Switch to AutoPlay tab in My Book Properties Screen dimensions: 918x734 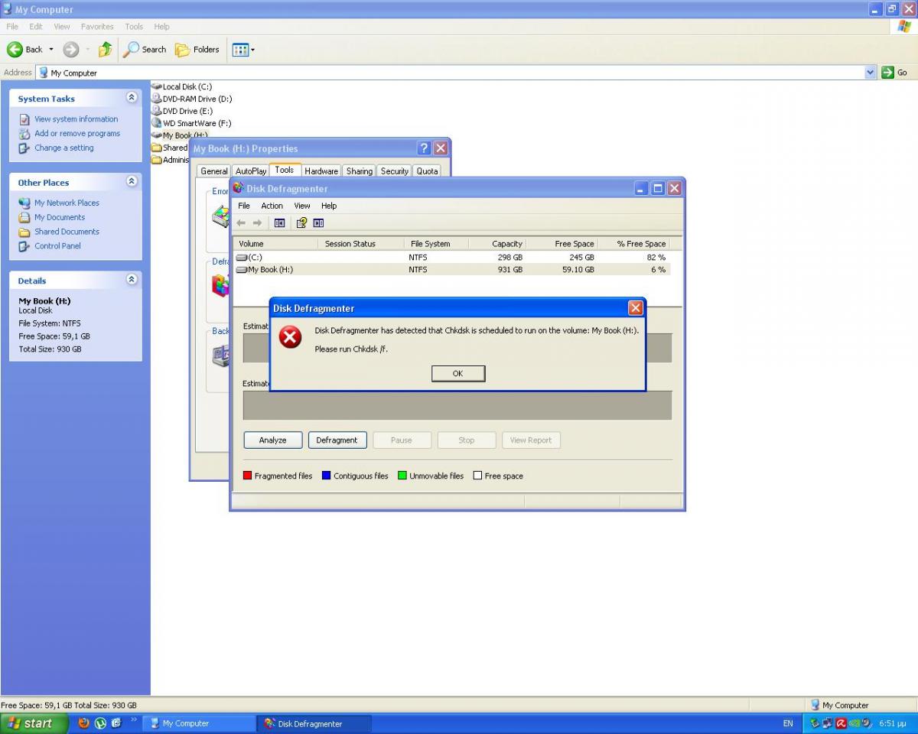coord(250,171)
